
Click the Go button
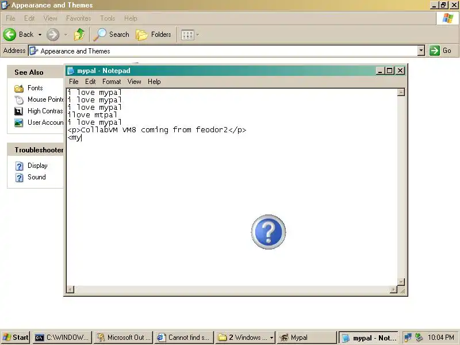(440, 51)
